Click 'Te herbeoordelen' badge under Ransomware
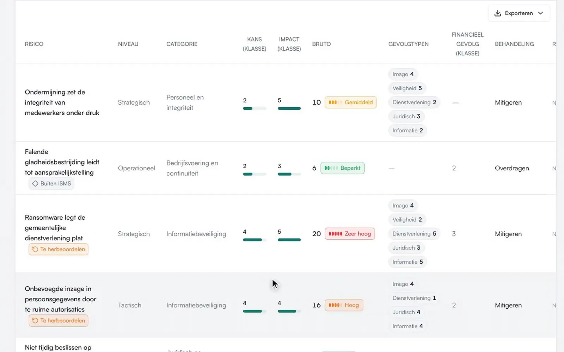This screenshot has width=564, height=352. pyautogui.click(x=59, y=249)
